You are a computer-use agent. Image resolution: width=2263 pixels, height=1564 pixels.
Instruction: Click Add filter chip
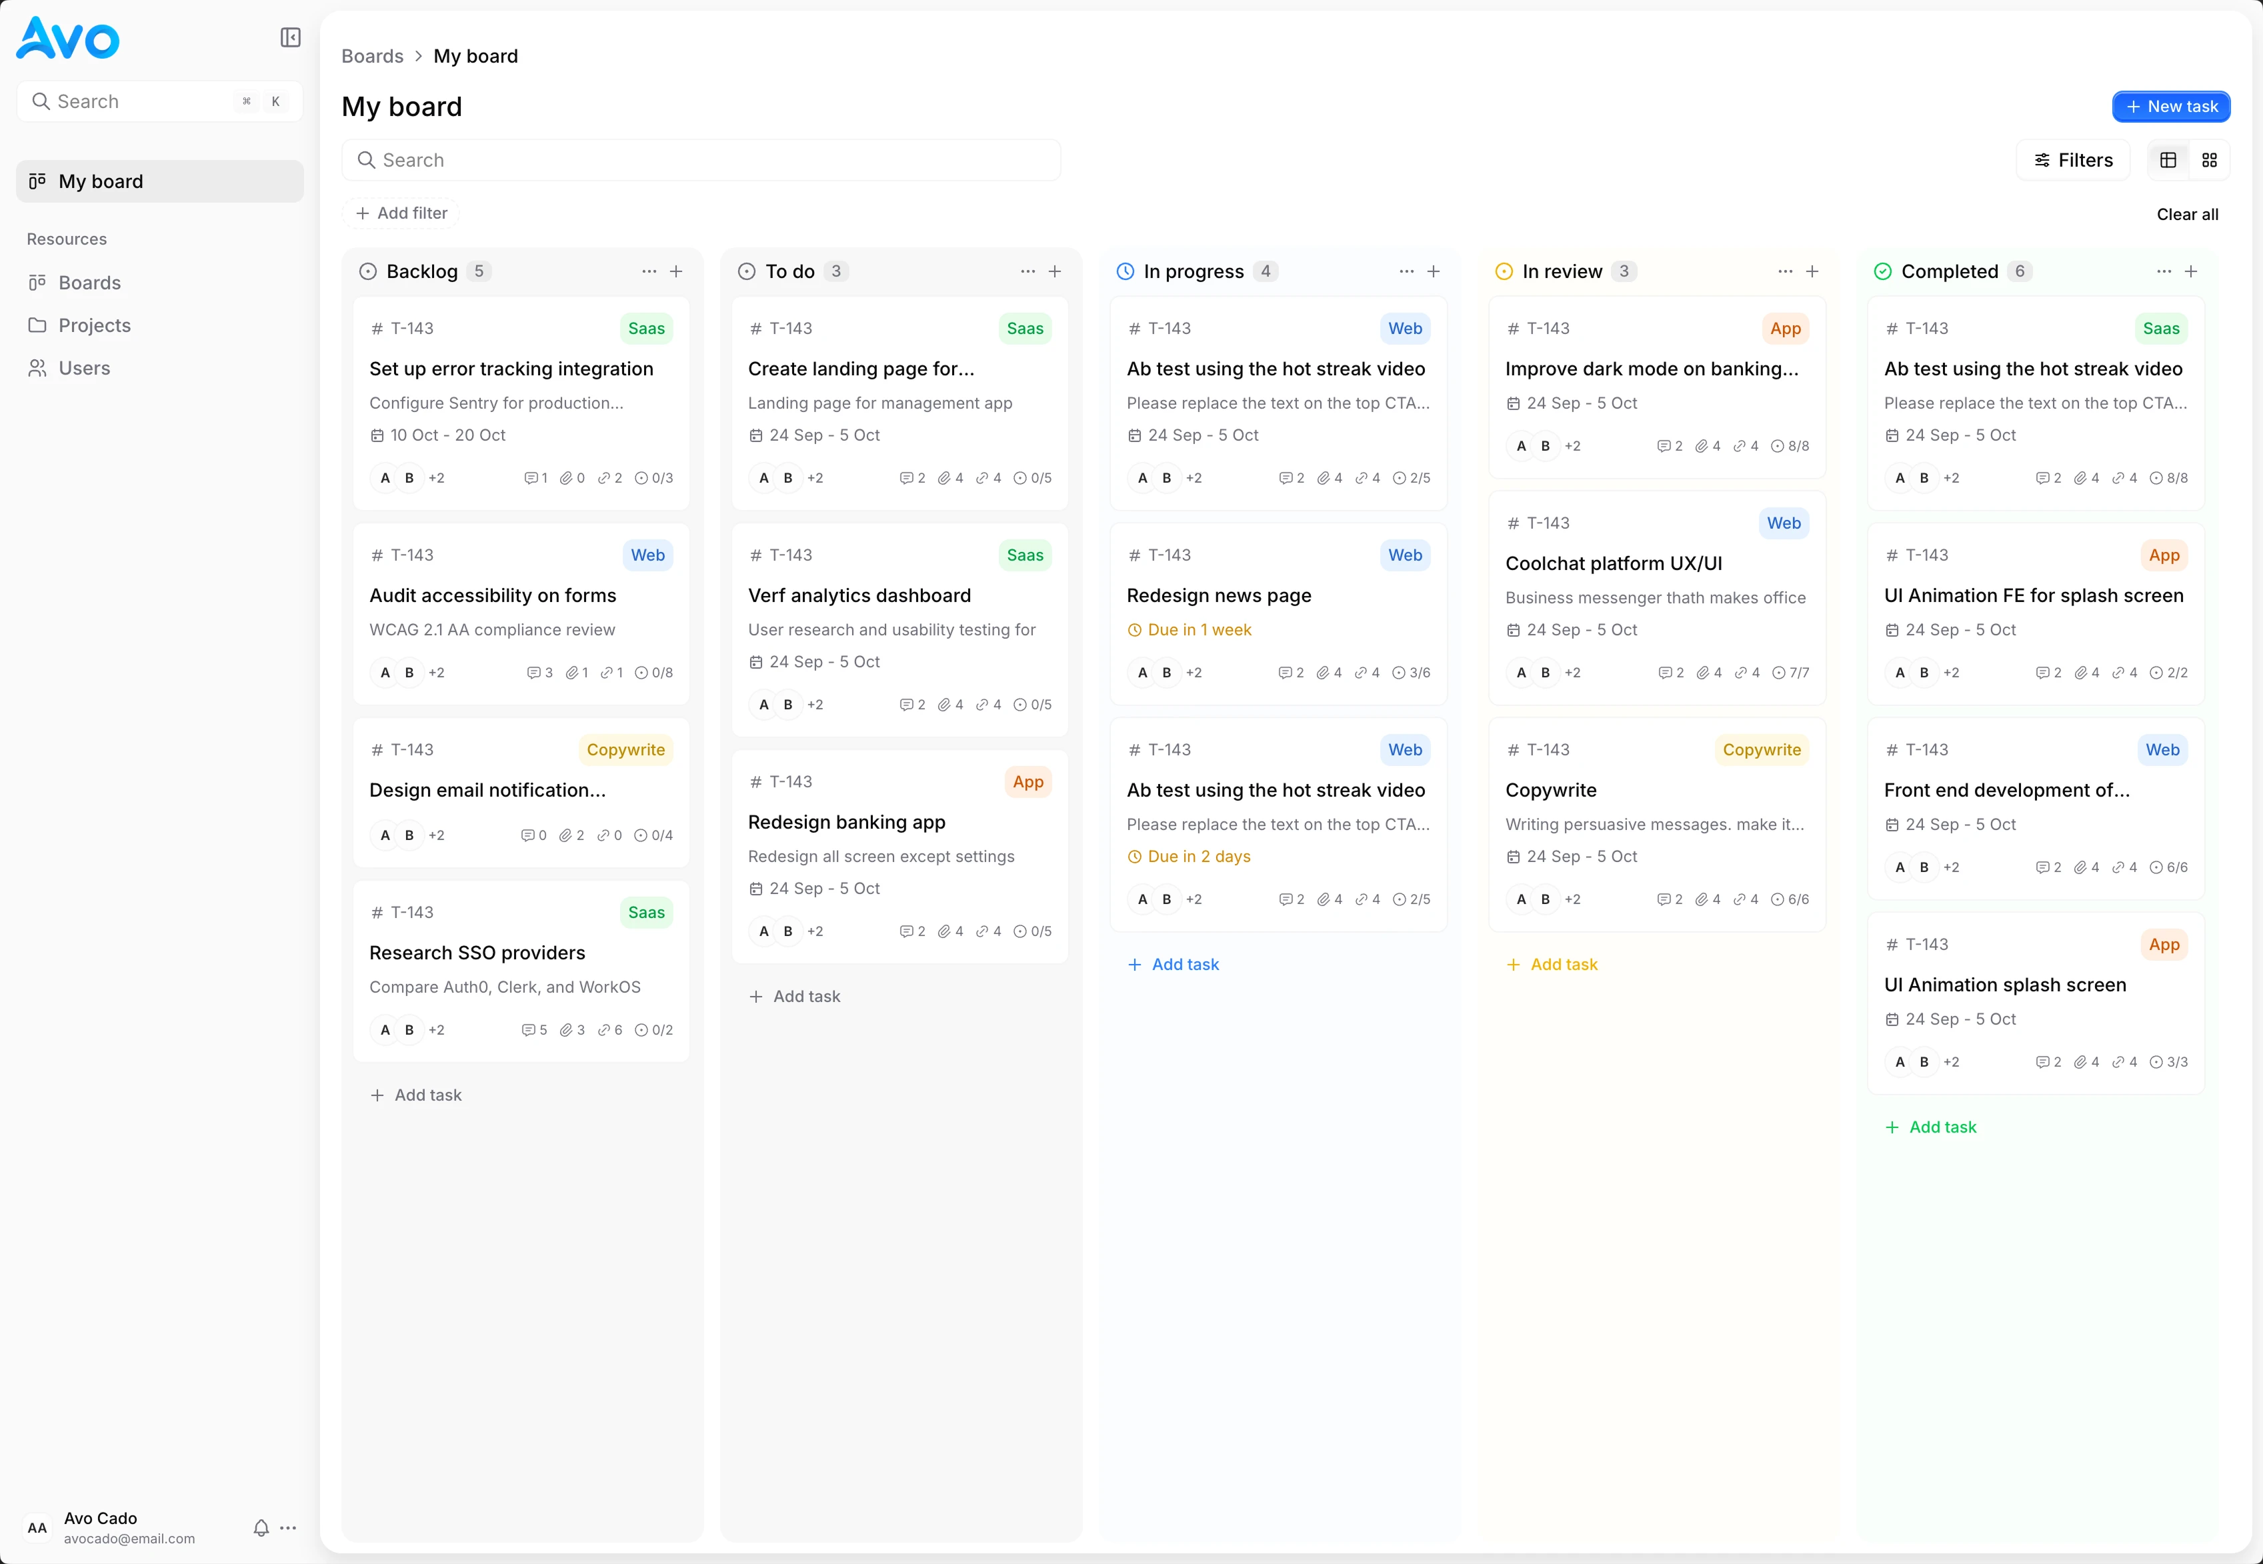pyautogui.click(x=401, y=213)
